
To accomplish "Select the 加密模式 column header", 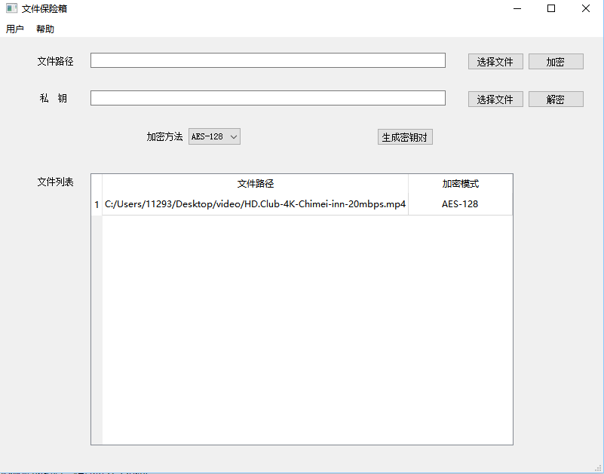I will point(460,184).
